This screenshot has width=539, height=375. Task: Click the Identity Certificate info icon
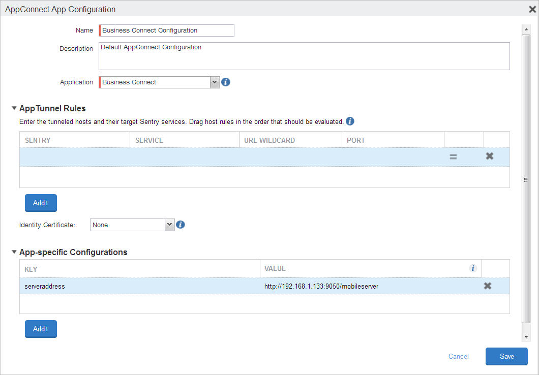pos(181,225)
